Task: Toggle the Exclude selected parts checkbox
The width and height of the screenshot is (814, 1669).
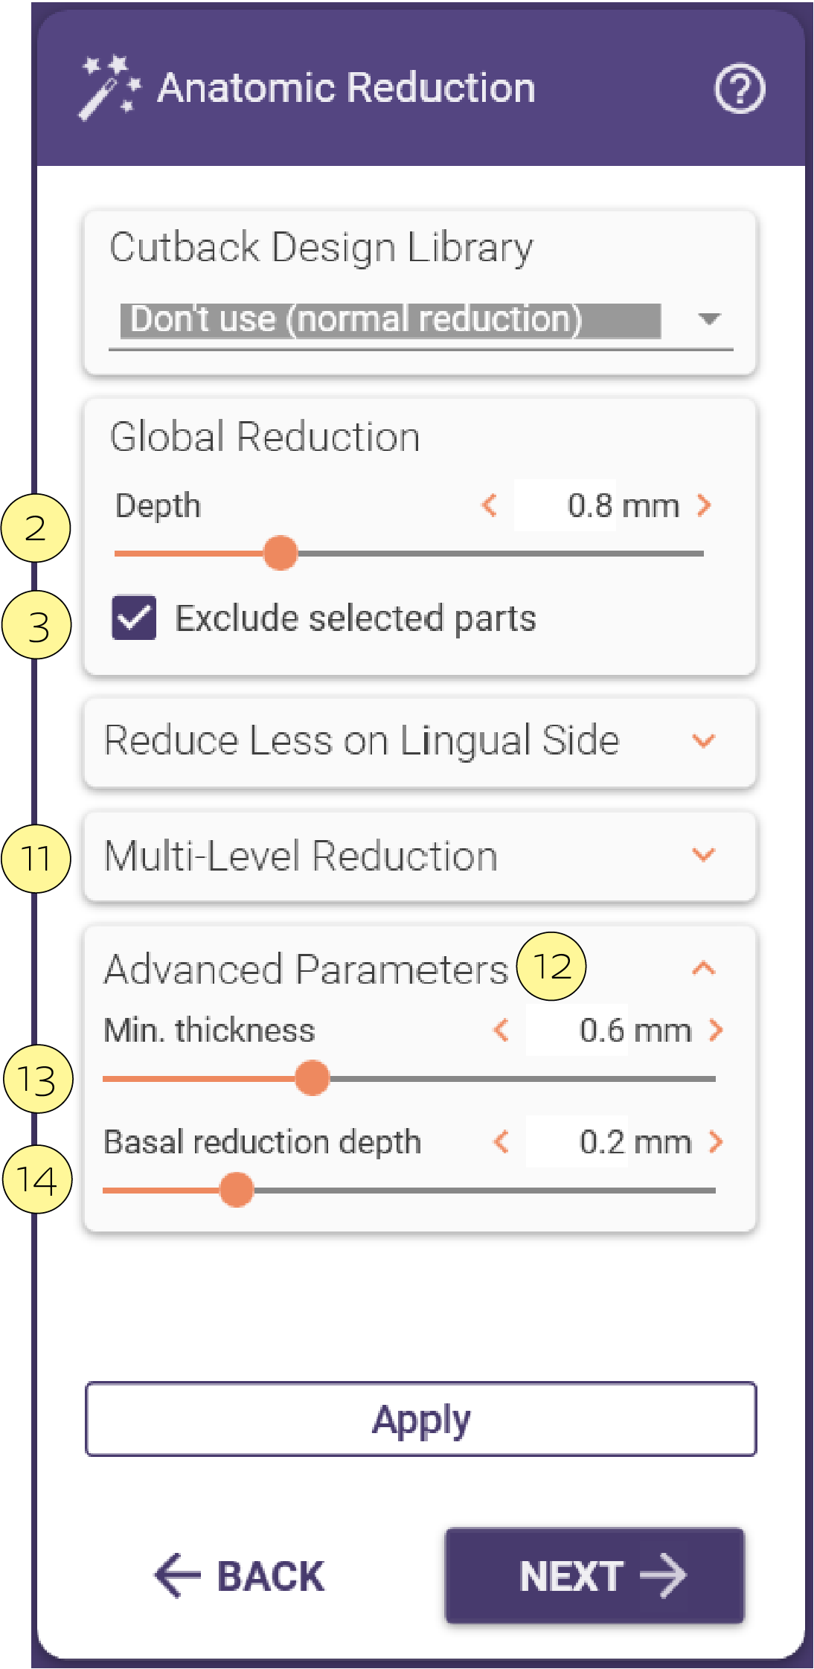Action: (x=134, y=618)
